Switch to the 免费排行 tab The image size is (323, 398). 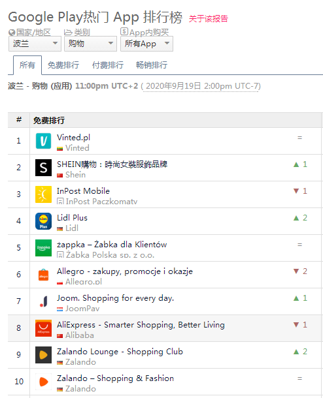pos(63,65)
